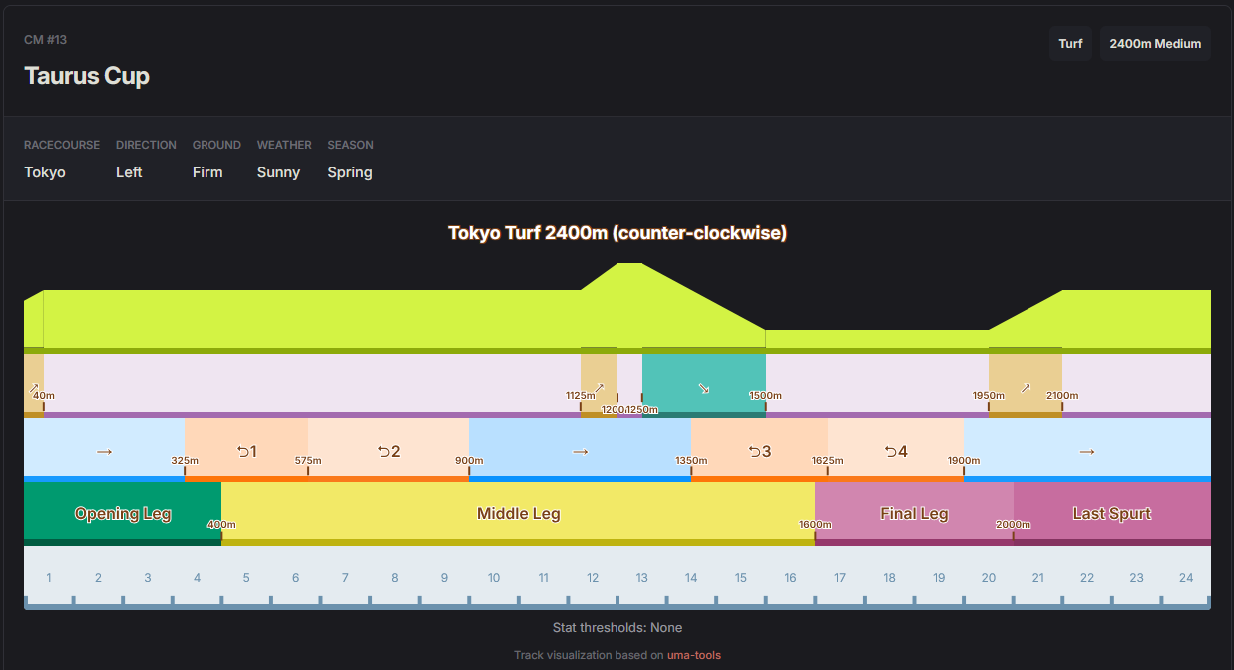
Task: Click the 2400m Medium distance badge
Action: [x=1155, y=44]
